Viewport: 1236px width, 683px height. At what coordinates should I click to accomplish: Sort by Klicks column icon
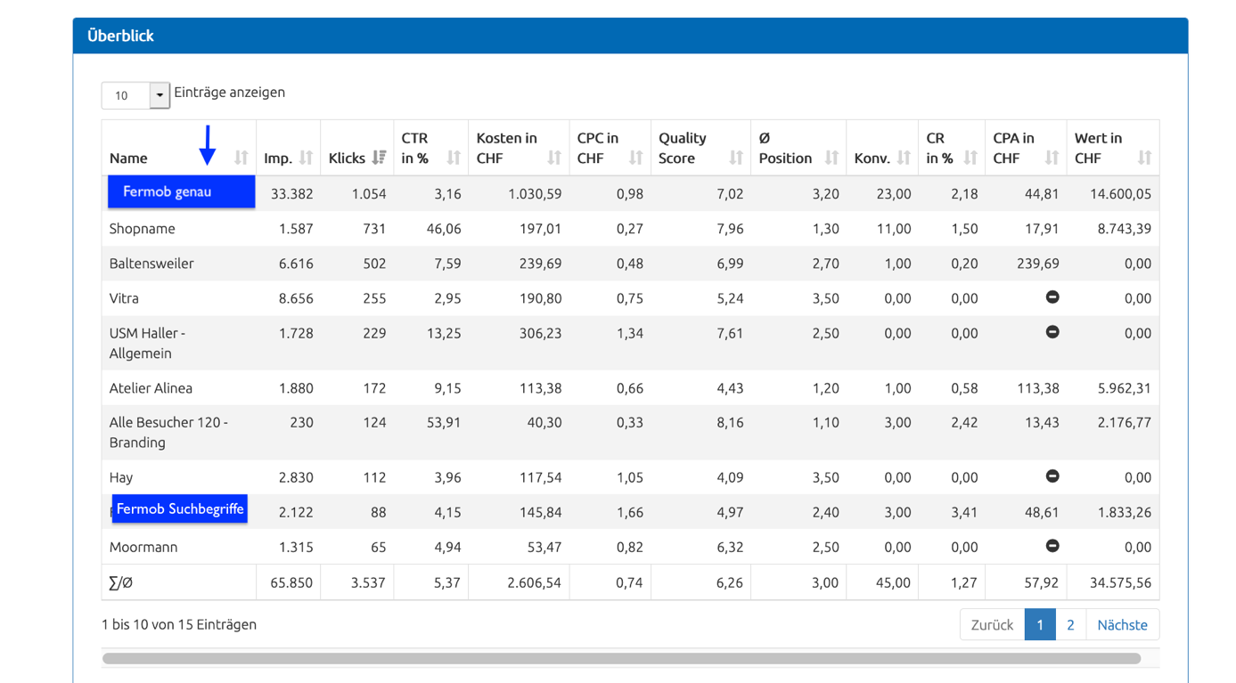379,158
